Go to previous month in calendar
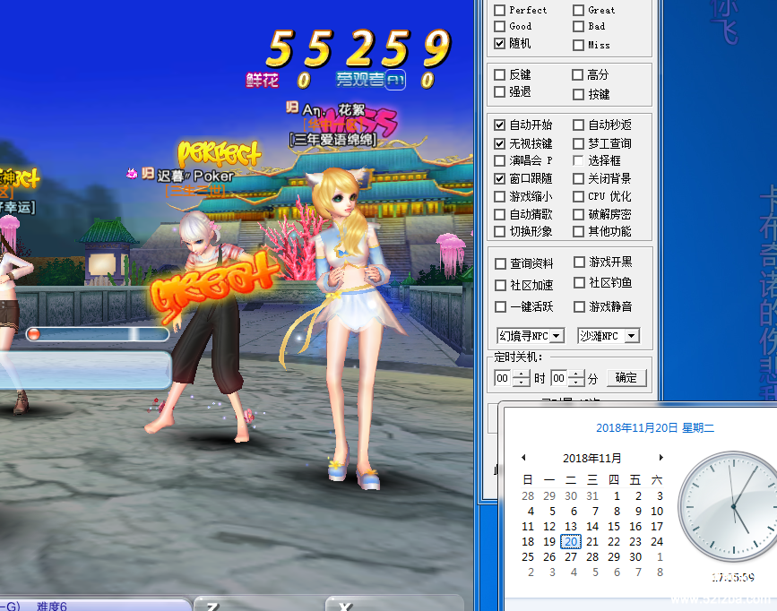This screenshot has height=611, width=777. [x=523, y=458]
